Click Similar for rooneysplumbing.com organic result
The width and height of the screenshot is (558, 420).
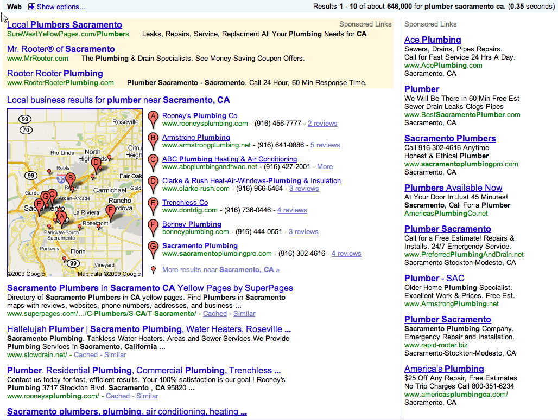(x=147, y=396)
